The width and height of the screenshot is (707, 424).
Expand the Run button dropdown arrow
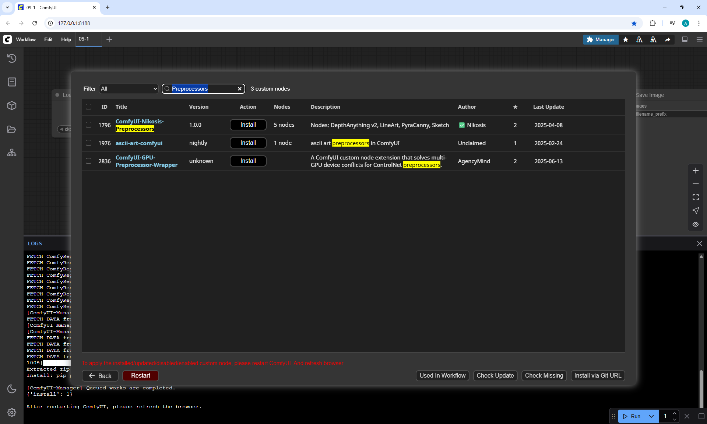(x=651, y=416)
